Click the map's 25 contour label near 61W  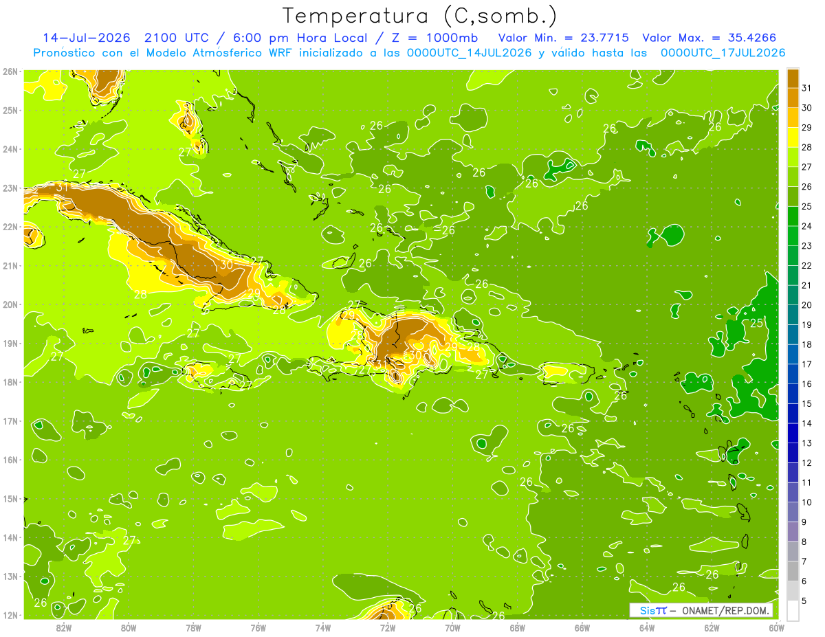point(758,323)
